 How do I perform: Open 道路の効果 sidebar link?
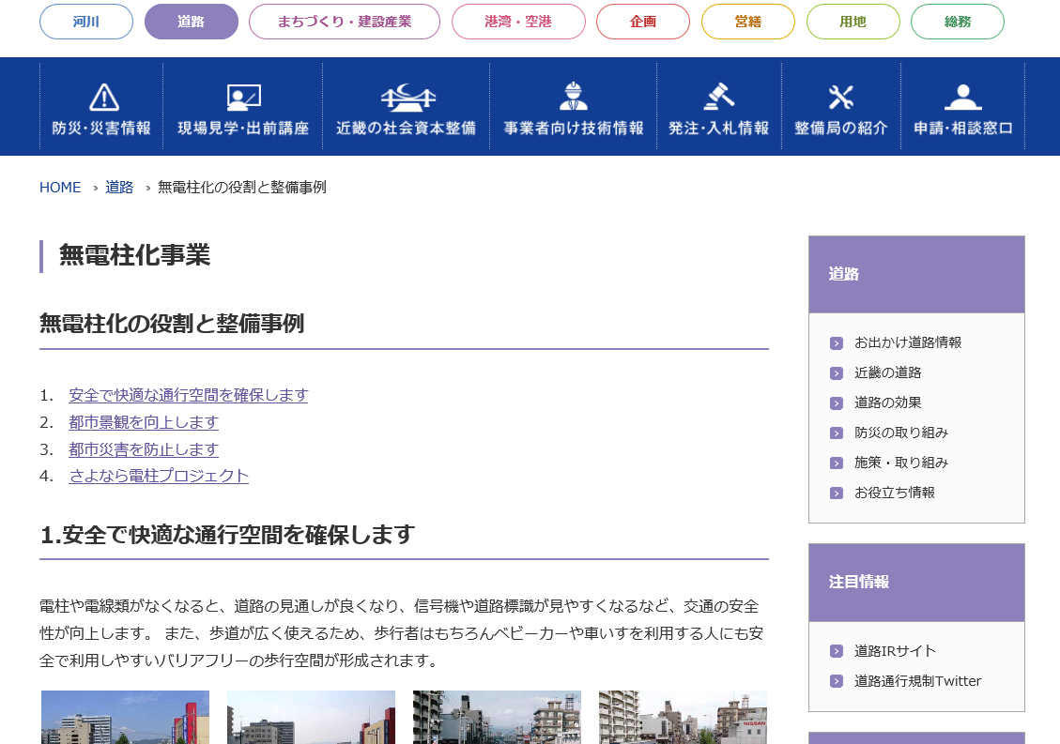pyautogui.click(x=887, y=402)
